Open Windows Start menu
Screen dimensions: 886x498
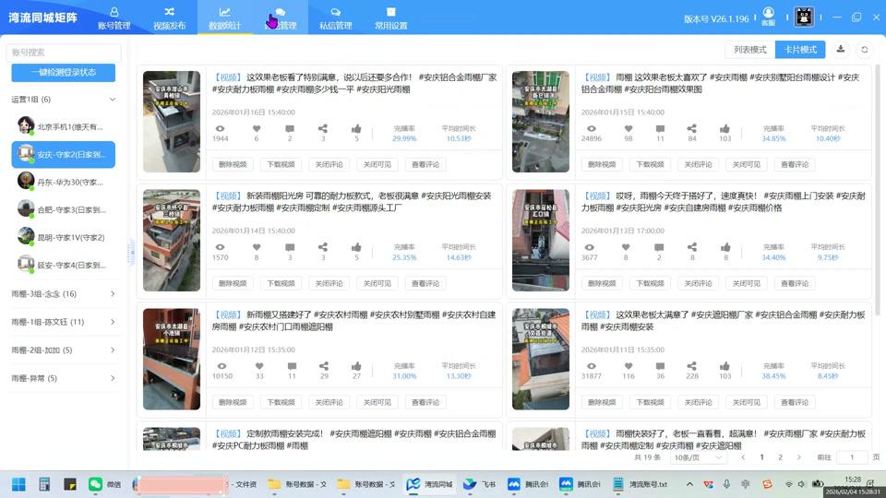coord(18,484)
